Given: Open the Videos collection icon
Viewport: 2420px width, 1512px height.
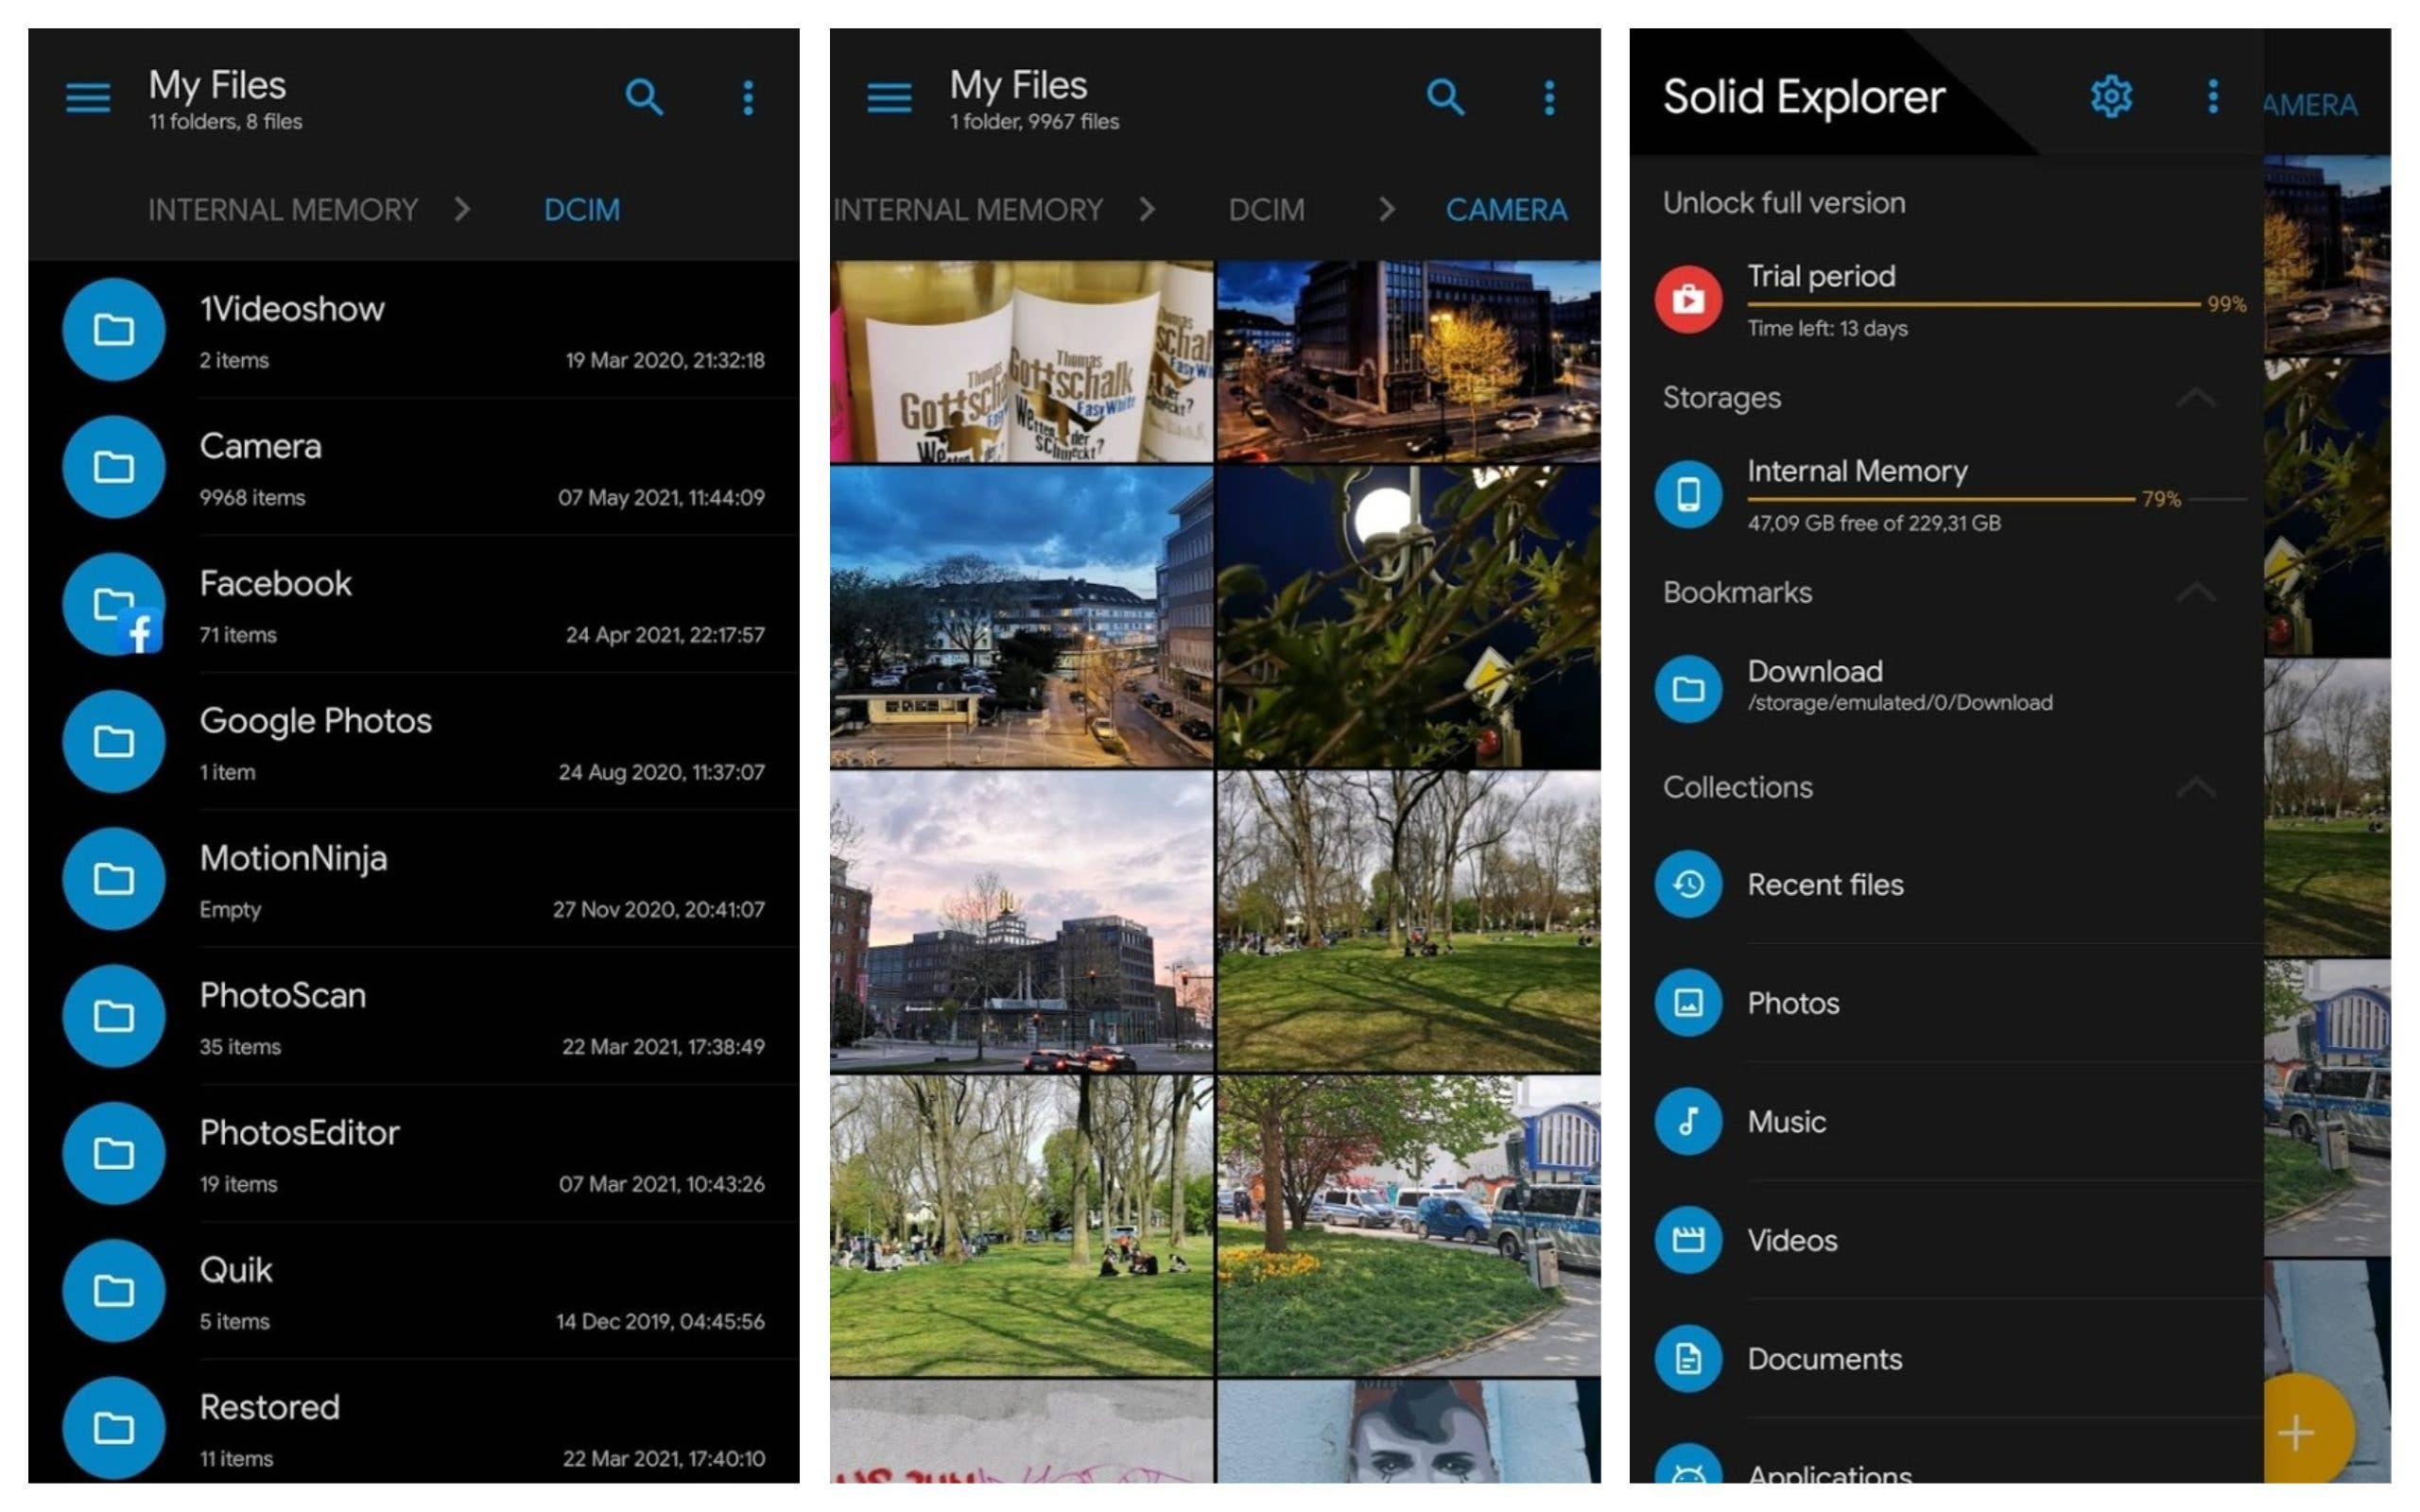Looking at the screenshot, I should click(x=1688, y=1240).
